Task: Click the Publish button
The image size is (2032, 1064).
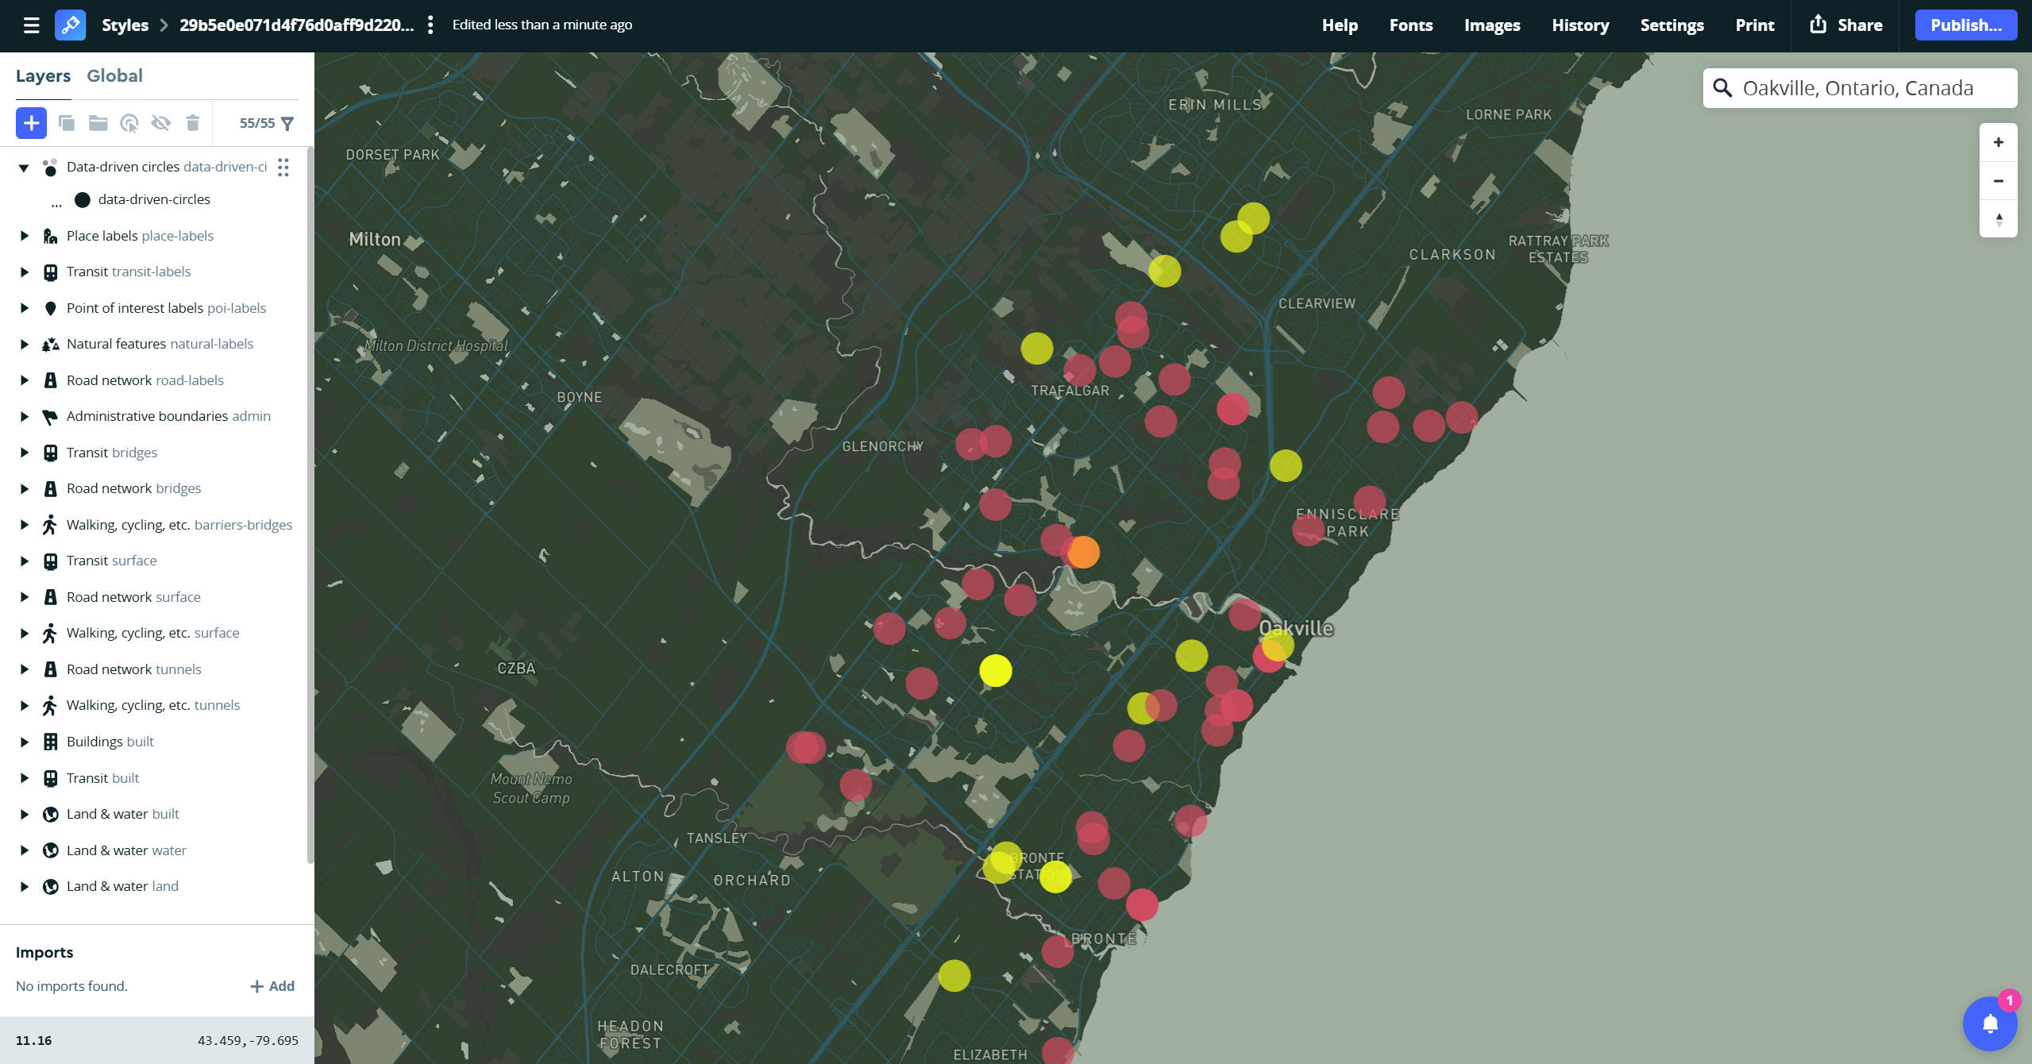Action: click(1965, 25)
